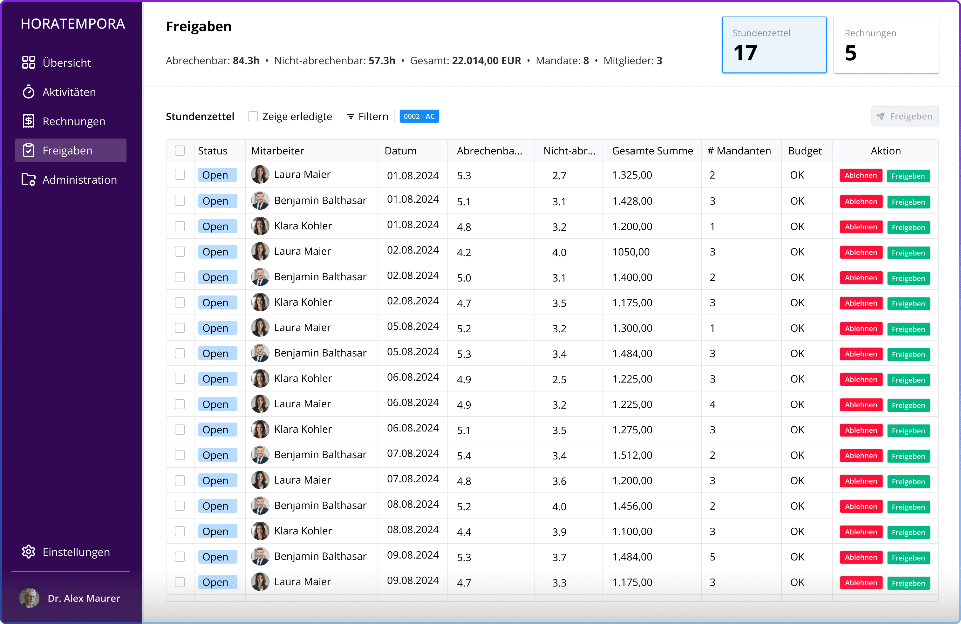Click the Freigaben sidebar icon
Viewport: 961px width, 624px height.
click(29, 150)
